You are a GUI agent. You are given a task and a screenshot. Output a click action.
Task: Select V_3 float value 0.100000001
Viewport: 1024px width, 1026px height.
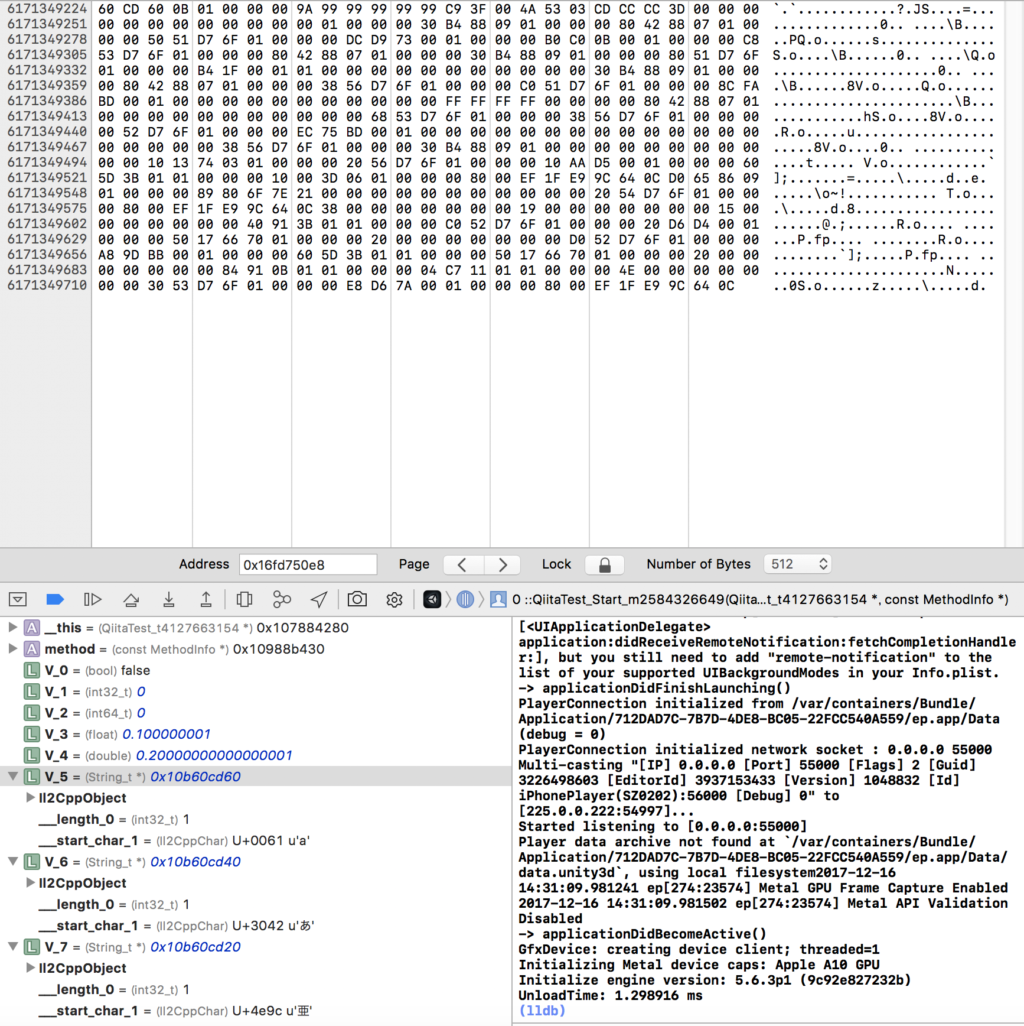[167, 734]
